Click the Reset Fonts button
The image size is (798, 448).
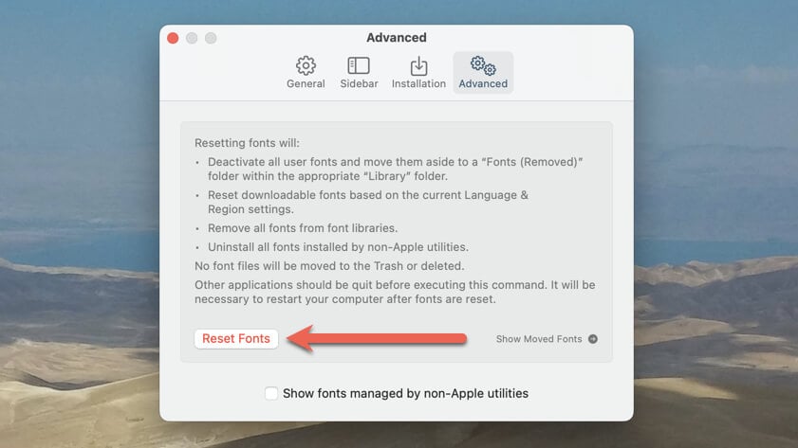pos(236,339)
